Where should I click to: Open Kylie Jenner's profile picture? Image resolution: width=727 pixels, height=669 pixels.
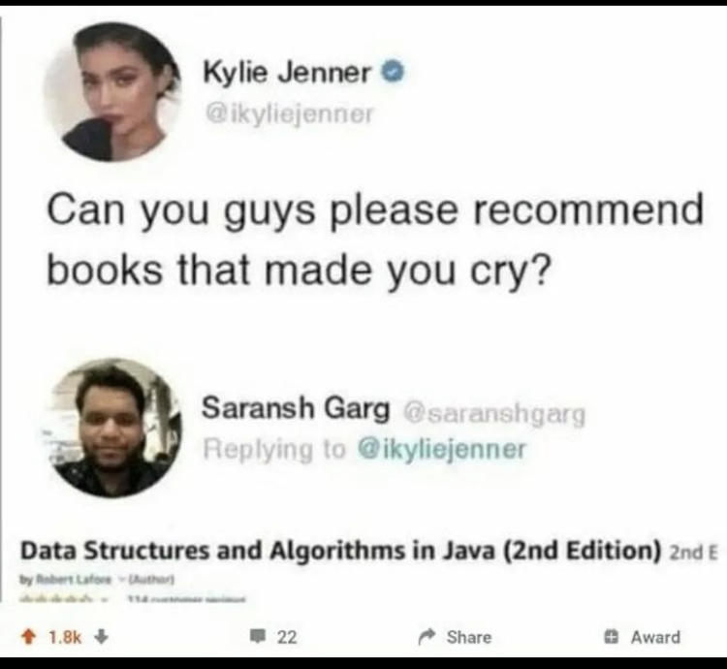click(x=112, y=93)
